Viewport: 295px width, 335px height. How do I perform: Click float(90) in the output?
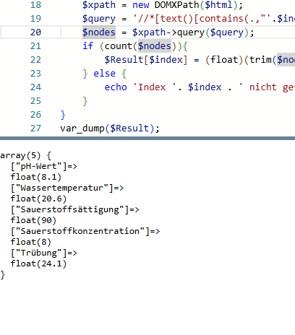click(33, 220)
